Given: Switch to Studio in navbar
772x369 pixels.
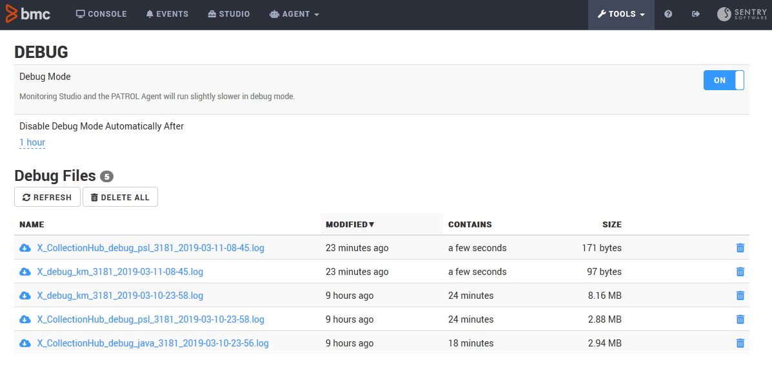Looking at the screenshot, I should [229, 14].
